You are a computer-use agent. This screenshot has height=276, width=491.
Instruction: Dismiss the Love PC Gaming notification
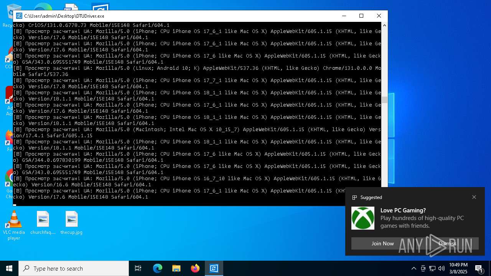447,243
